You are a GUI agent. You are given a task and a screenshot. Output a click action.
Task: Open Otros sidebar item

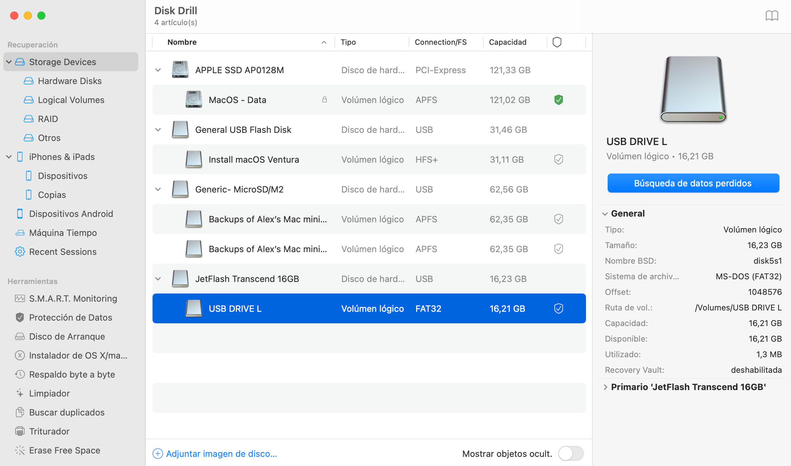pyautogui.click(x=49, y=138)
